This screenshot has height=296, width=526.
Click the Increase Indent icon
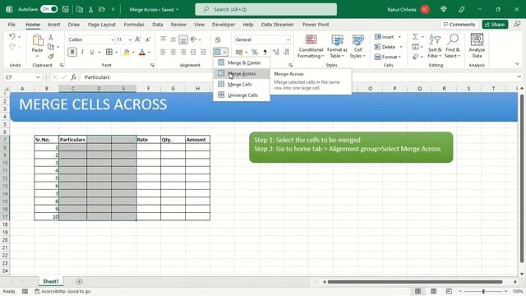click(x=203, y=52)
